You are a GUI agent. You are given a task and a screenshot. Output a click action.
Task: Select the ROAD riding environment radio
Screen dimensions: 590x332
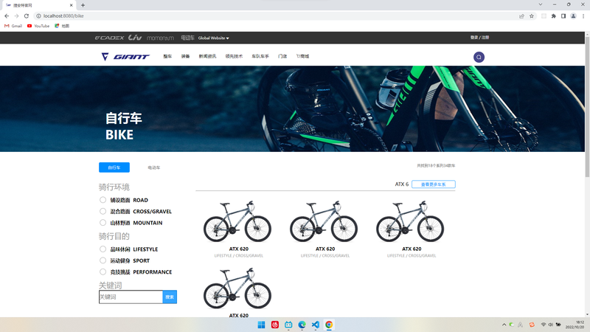coord(103,200)
